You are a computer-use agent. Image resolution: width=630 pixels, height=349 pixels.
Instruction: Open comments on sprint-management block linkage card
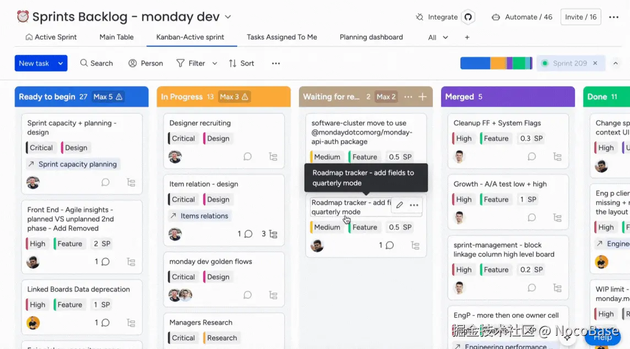coord(531,288)
